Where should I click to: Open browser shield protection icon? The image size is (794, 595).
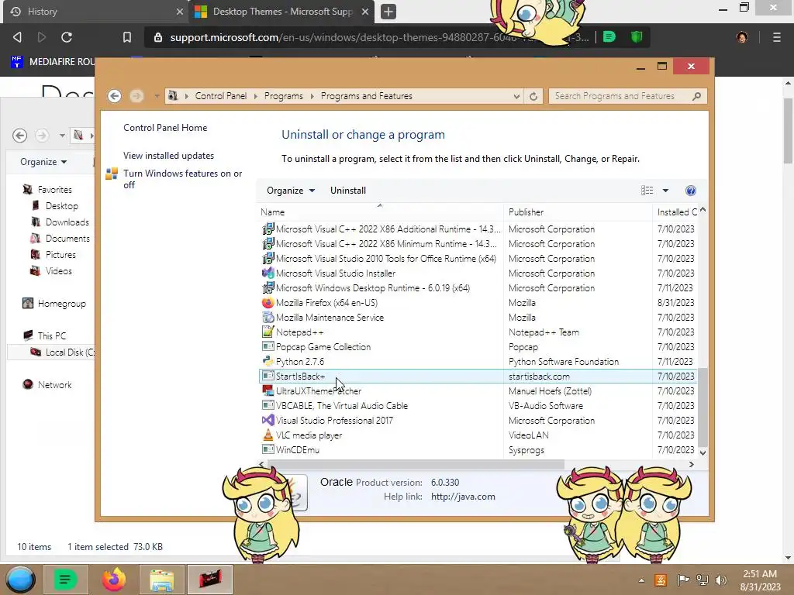(x=637, y=36)
